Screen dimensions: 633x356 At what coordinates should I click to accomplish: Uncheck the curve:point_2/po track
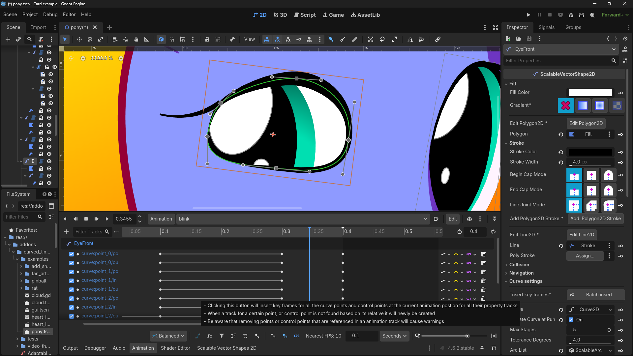coord(72,299)
